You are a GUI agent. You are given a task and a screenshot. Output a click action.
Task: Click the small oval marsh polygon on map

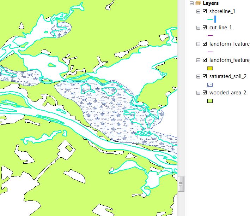tap(61, 30)
